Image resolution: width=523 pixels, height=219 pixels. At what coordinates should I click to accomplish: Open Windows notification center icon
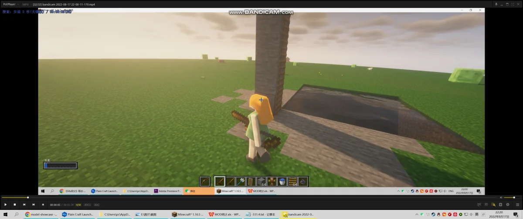point(516,214)
